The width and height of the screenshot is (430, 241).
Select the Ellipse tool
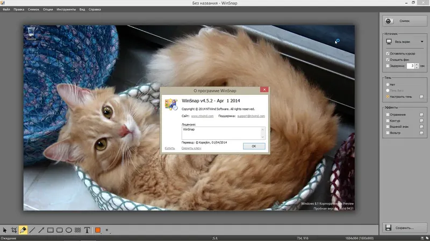point(69,230)
